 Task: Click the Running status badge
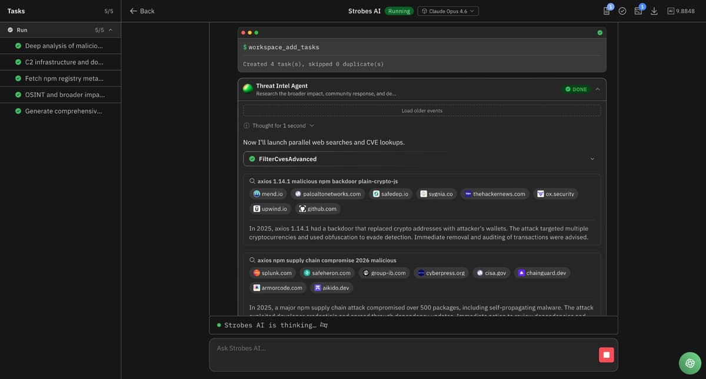point(399,11)
